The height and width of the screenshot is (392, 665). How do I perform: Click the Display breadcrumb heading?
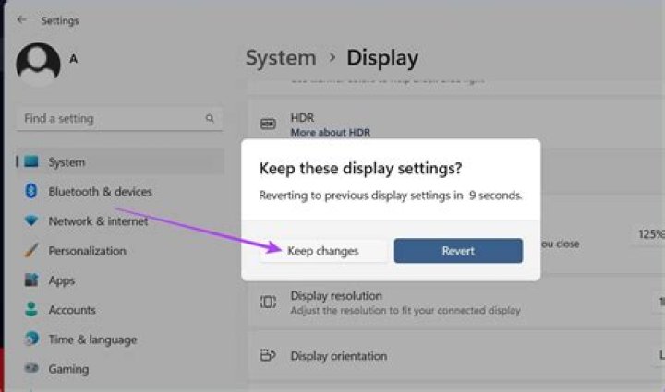tap(382, 58)
